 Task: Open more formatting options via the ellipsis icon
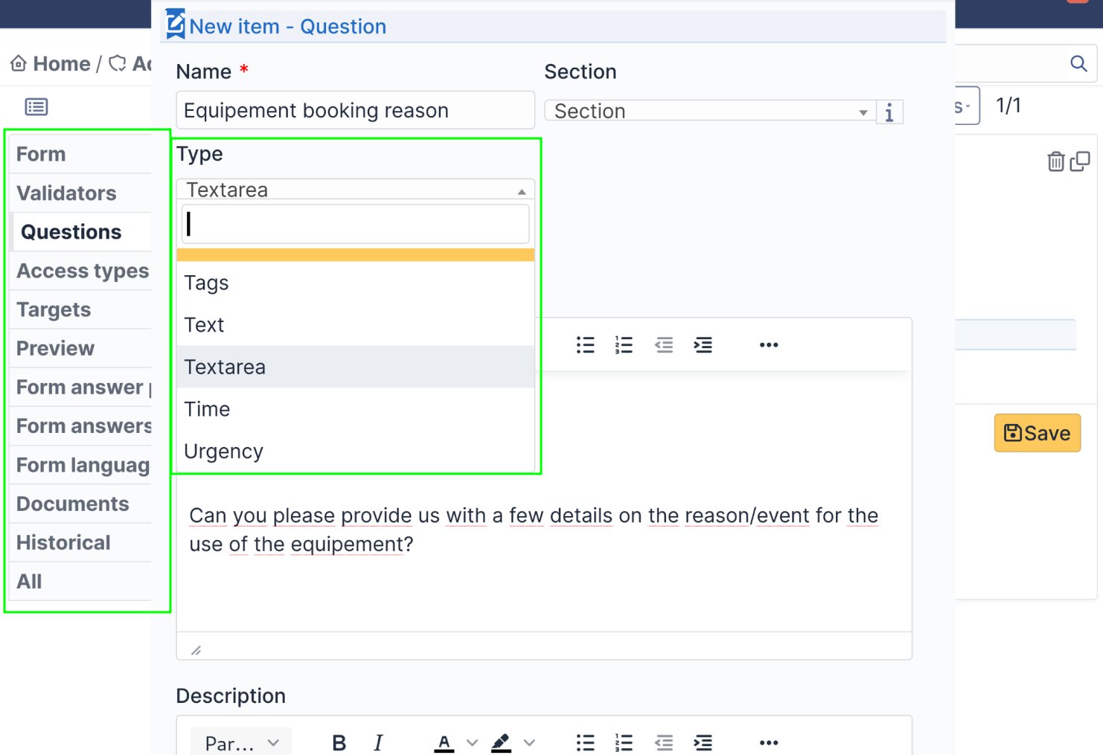click(768, 344)
